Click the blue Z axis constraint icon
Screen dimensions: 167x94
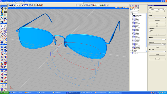click(27, 5)
